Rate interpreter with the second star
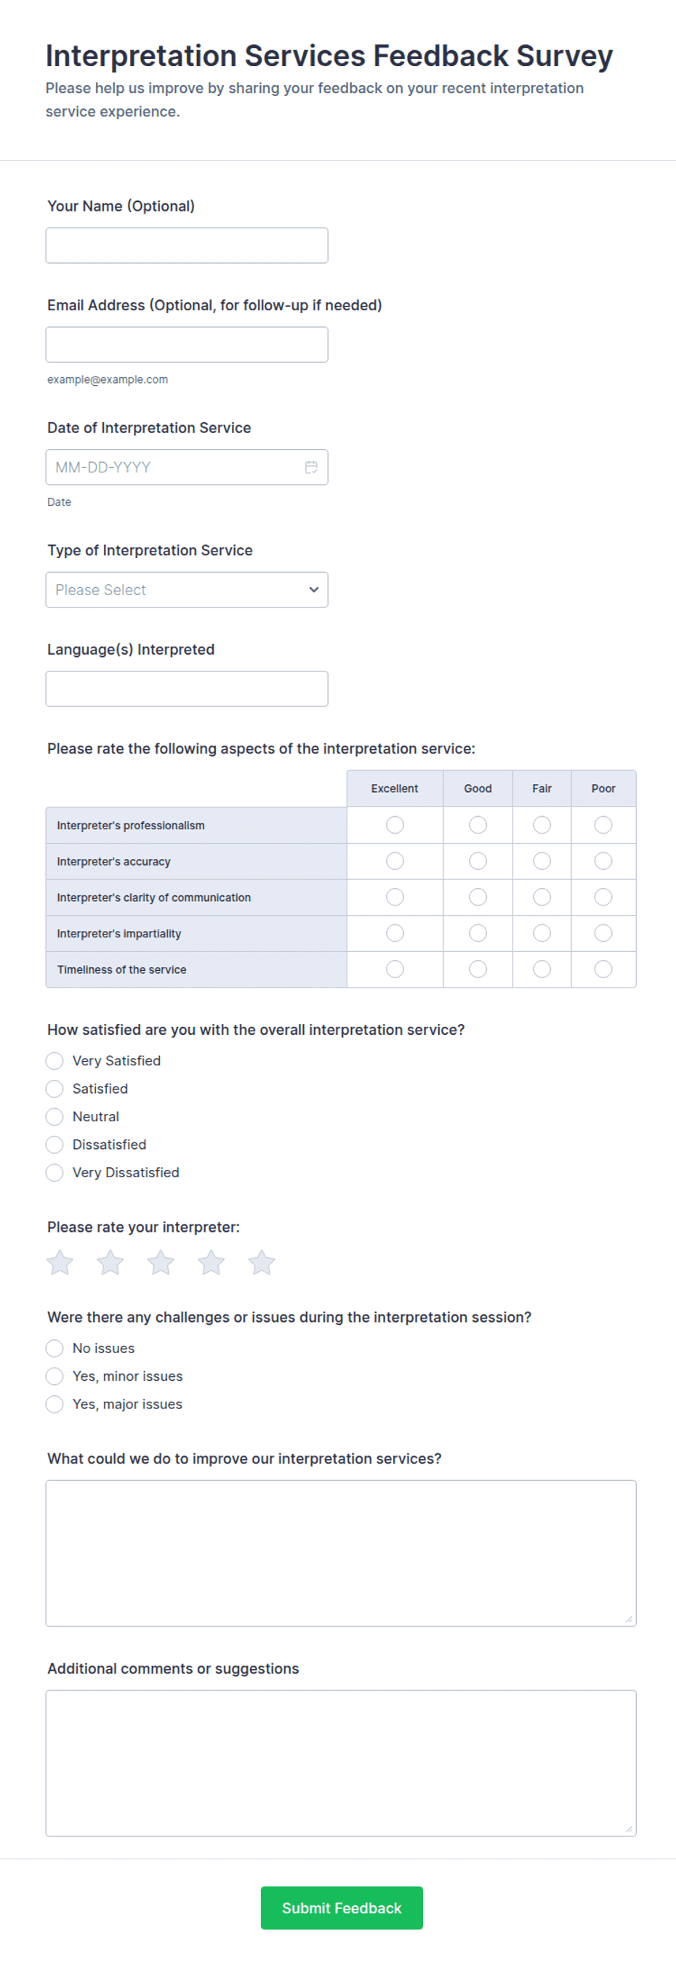676x1965 pixels. click(x=110, y=1262)
